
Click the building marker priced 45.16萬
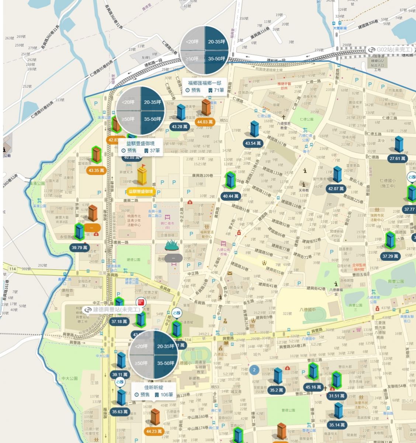pyautogui.click(x=313, y=371)
